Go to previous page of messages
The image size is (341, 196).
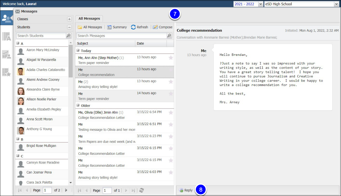pyautogui.click(x=87, y=190)
